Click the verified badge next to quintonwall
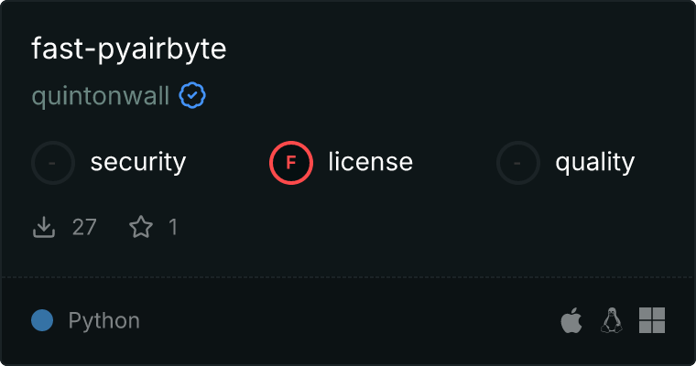 [x=192, y=95]
